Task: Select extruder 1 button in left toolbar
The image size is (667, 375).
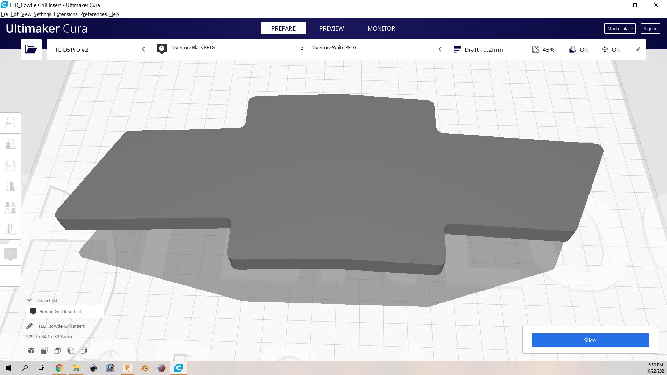Action: pos(10,255)
